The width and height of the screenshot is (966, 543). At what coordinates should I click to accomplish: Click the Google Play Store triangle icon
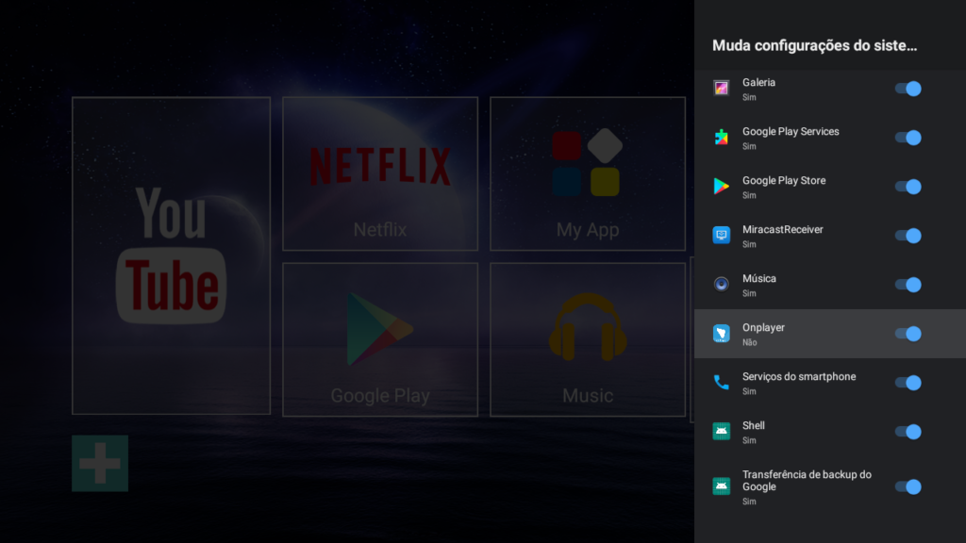tap(721, 186)
